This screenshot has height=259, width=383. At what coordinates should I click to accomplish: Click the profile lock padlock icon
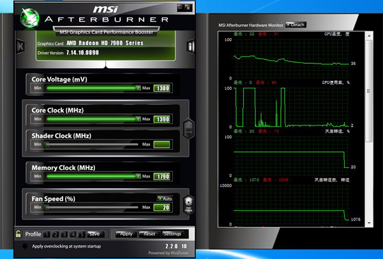[x=18, y=234]
